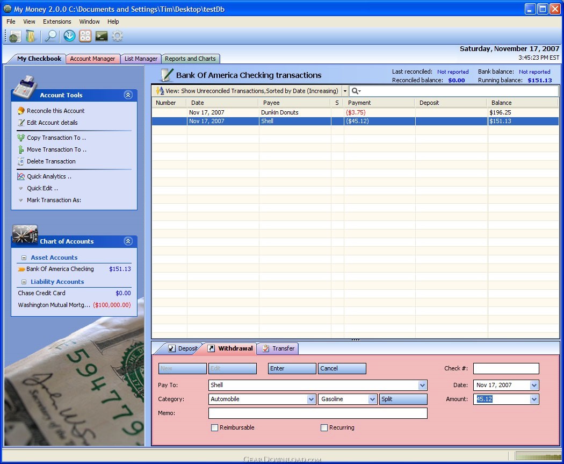Open the blue clock toolbar icon
564x464 pixels.
pos(69,36)
